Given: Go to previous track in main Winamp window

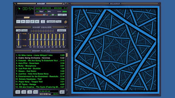Looking at the screenshot, I should pyautogui.click(x=18, y=21).
